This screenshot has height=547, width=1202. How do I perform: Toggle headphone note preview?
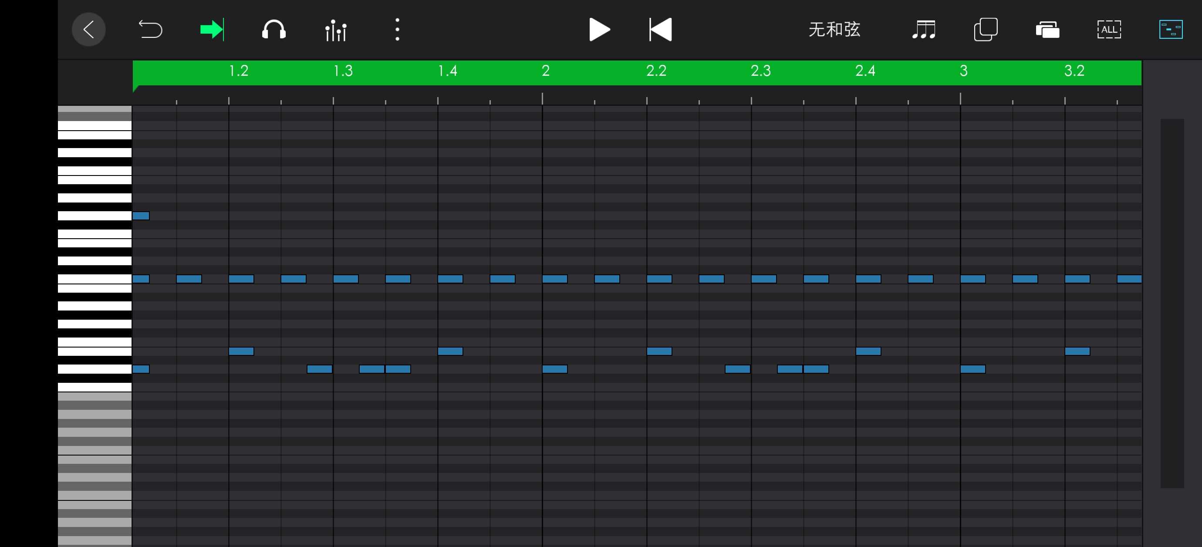[x=274, y=30]
